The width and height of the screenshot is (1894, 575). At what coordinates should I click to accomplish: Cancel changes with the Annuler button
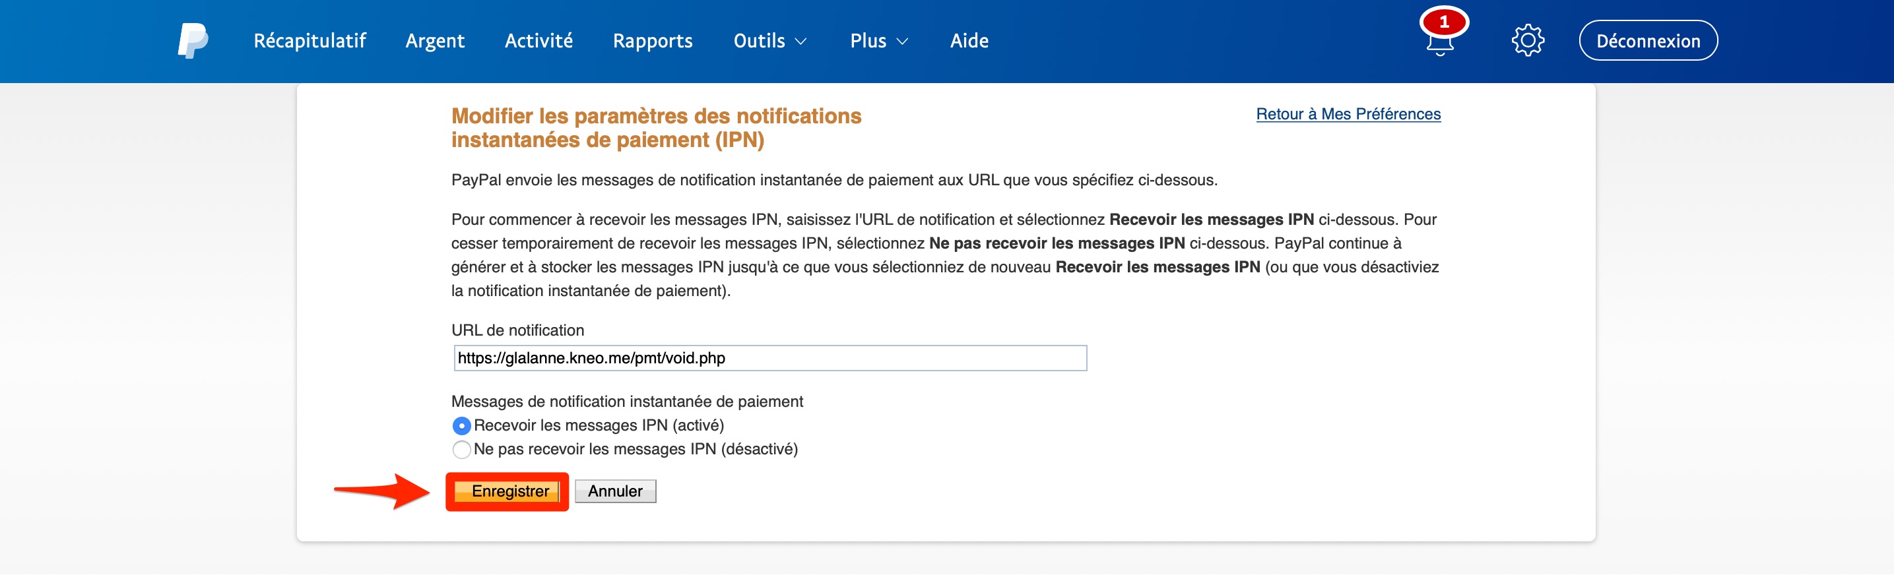pyautogui.click(x=616, y=491)
